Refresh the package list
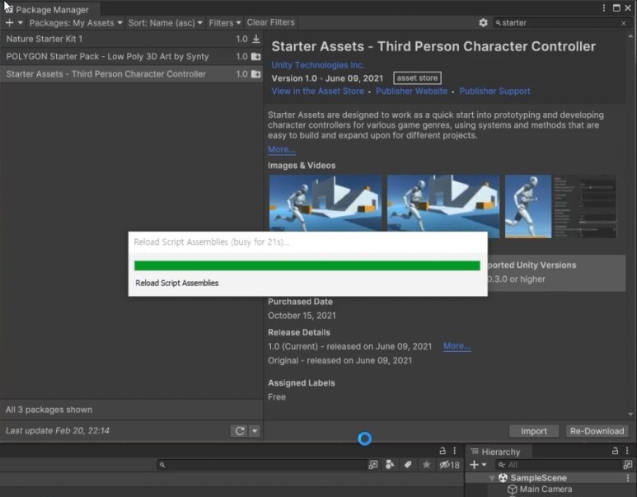The height and width of the screenshot is (497, 637). click(x=240, y=431)
